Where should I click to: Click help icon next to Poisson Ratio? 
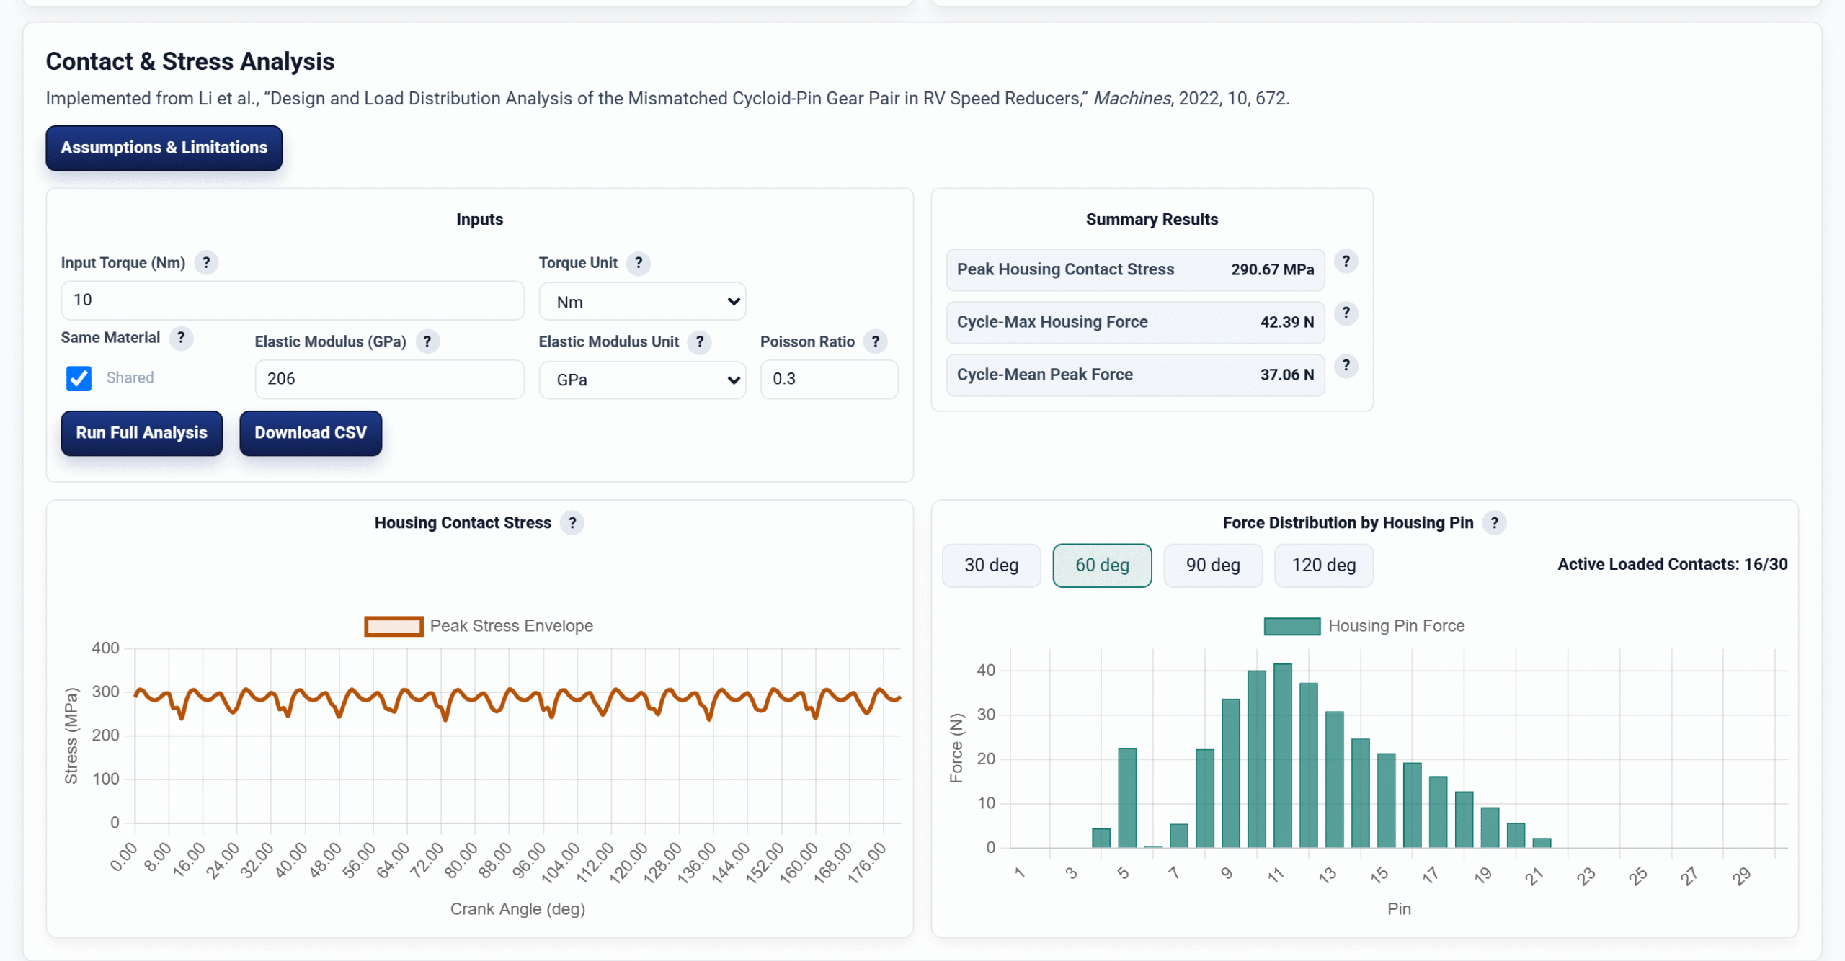tap(875, 341)
